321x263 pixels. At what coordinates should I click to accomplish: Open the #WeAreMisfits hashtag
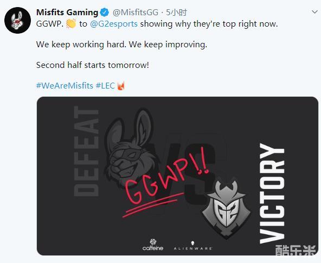[65, 85]
